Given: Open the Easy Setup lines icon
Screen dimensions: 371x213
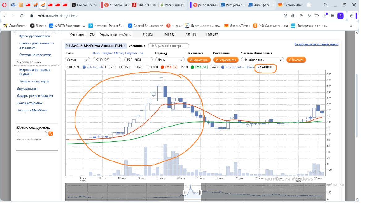Looking at the screenshot, I should [333, 16].
